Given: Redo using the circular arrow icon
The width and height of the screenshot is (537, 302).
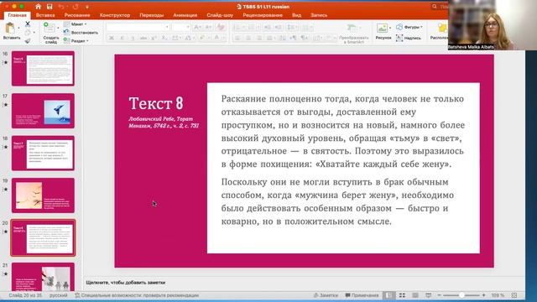Looking at the screenshot, I should 76,7.
